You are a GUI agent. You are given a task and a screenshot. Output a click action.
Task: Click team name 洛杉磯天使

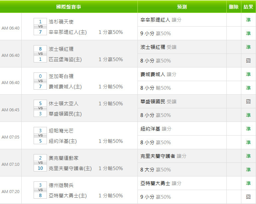(x=61, y=22)
